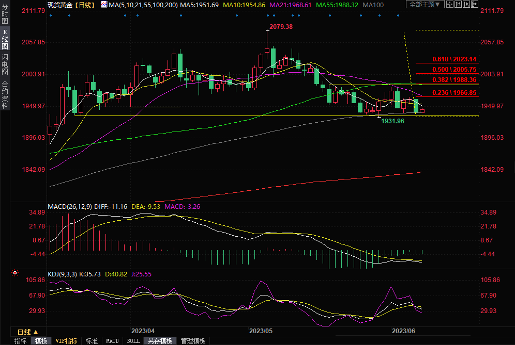Toggle the BOLL template button
Image resolution: width=515 pixels, height=345 pixels.
(x=133, y=341)
